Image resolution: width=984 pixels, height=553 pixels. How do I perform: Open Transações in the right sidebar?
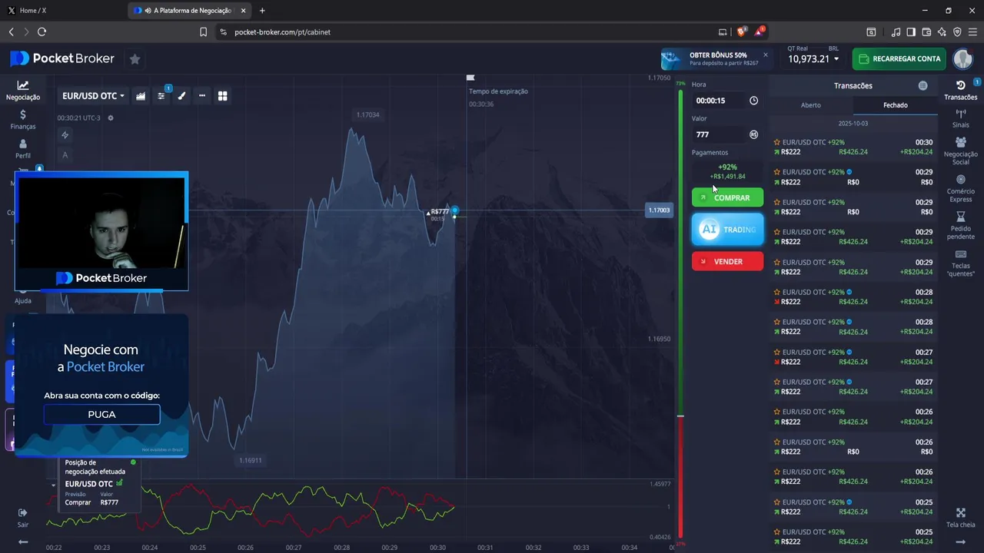960,91
